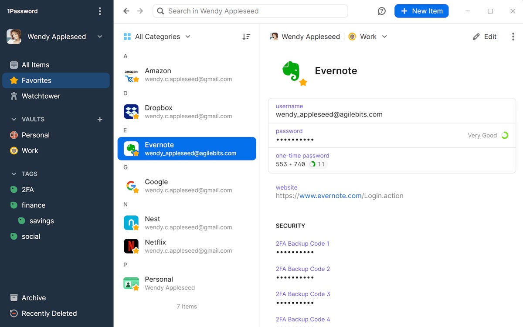This screenshot has width=523, height=327.
Task: Click the search field in Wendy Appleseed
Action: 250,11
